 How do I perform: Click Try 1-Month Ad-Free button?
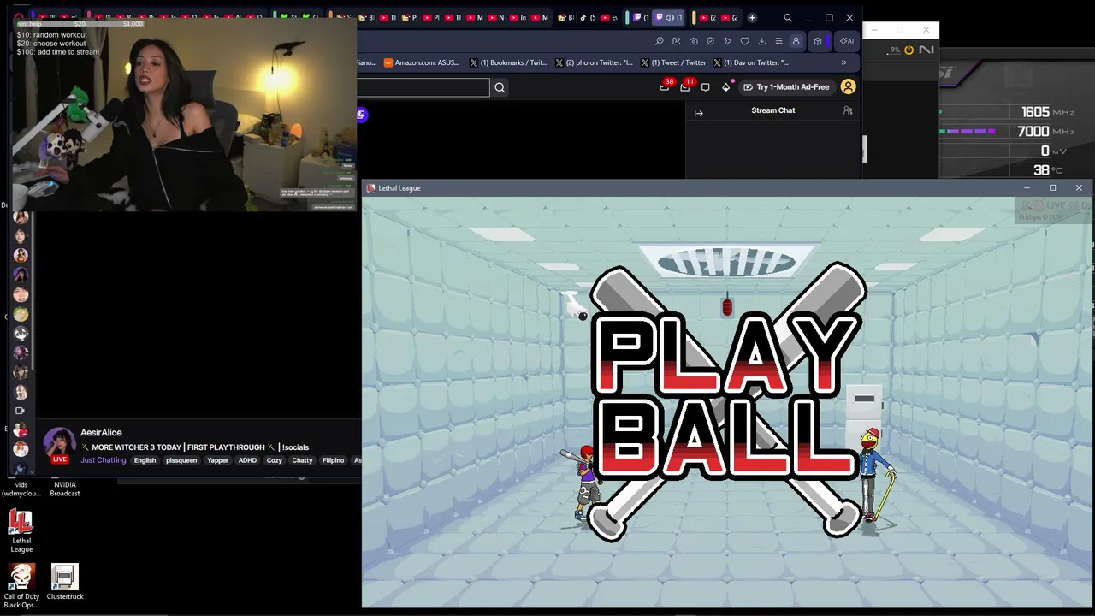click(786, 87)
